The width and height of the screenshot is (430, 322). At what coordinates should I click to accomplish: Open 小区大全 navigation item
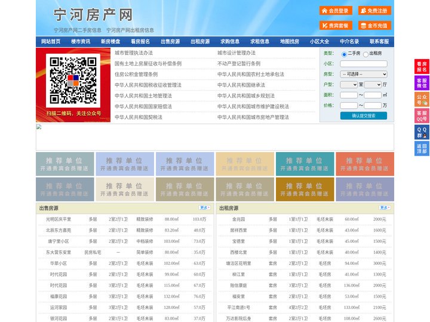320,42
